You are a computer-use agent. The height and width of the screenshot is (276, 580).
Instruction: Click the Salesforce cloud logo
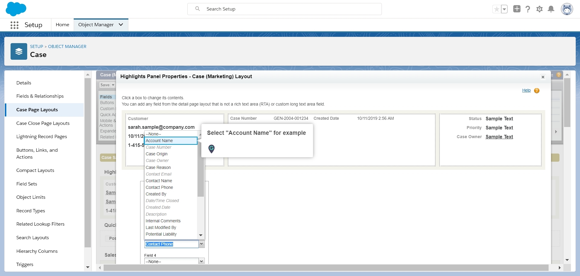coord(16,9)
